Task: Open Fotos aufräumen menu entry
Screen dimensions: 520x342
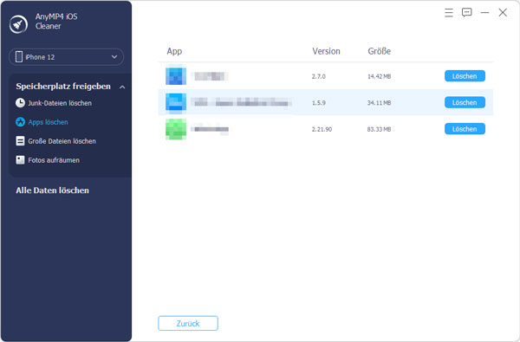Action: (54, 160)
